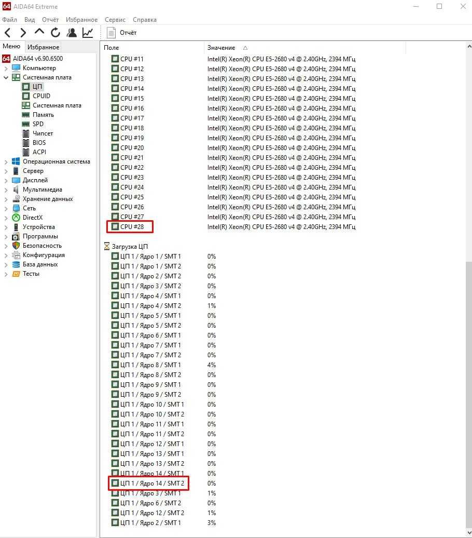Image resolution: width=472 pixels, height=538 pixels.
Task: Expand the Дисплей tree node
Action: tap(6, 181)
